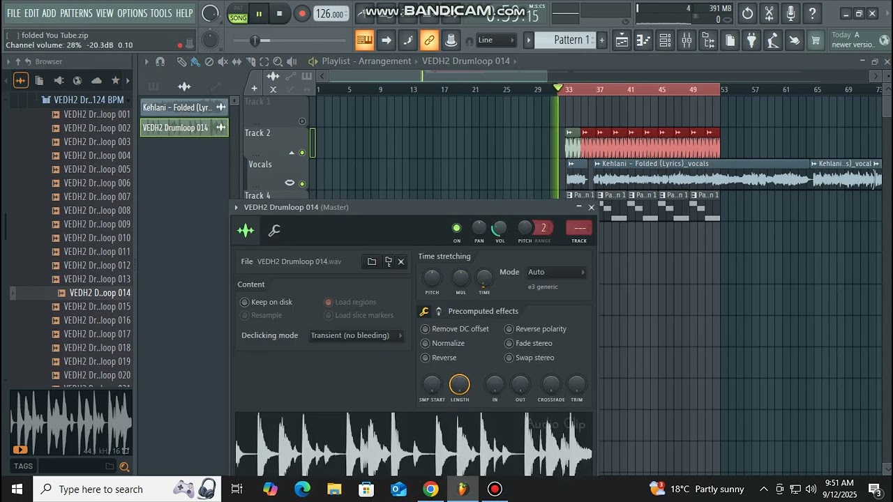Open the audio editor scissors icon
Image resolution: width=893 pixels, height=502 pixels.
click(x=770, y=13)
